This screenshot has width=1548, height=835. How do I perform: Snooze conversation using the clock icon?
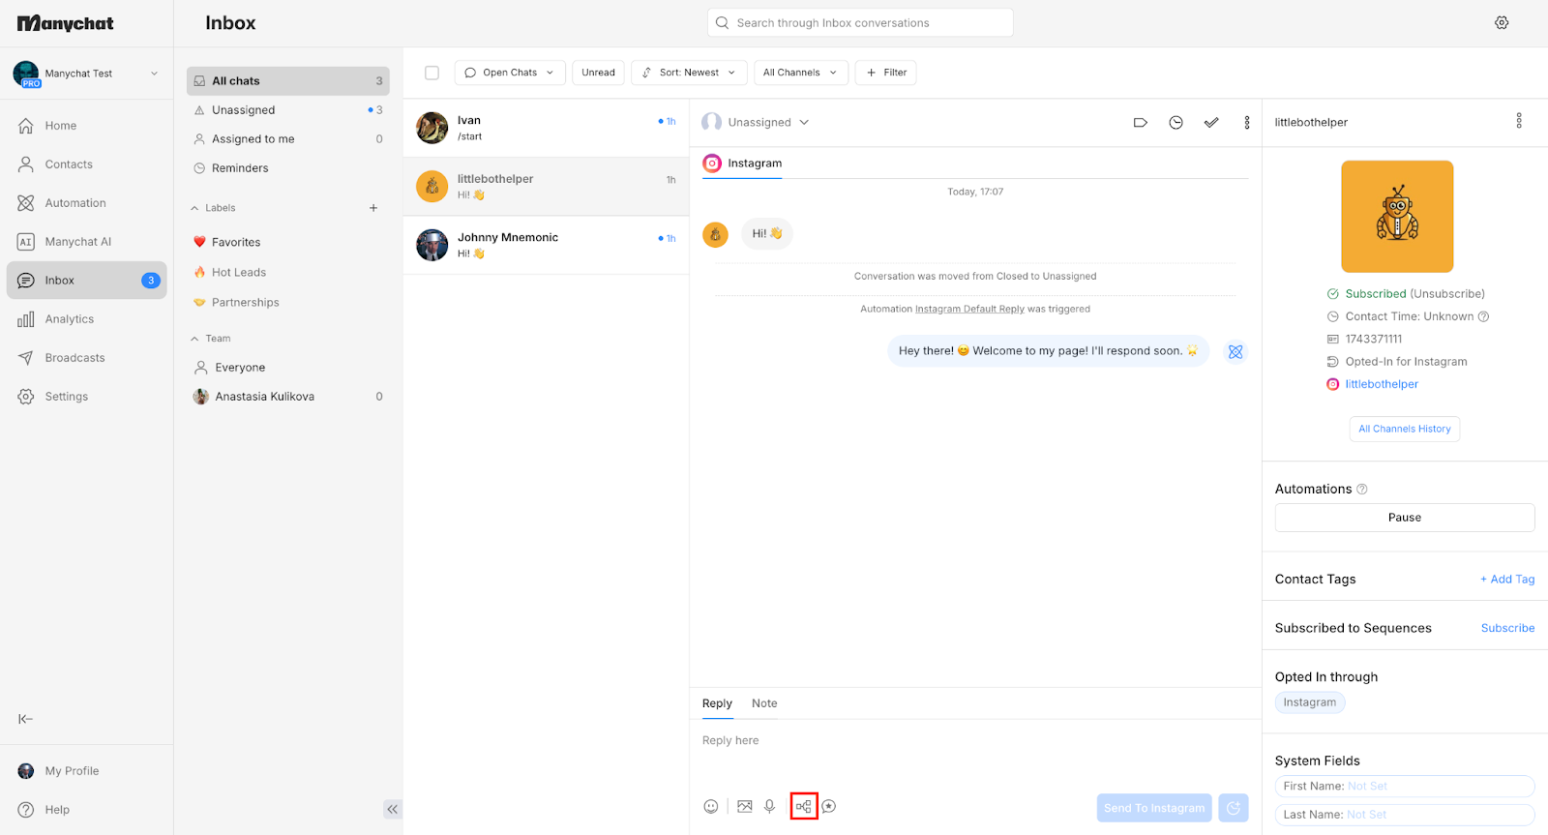[x=1176, y=123]
